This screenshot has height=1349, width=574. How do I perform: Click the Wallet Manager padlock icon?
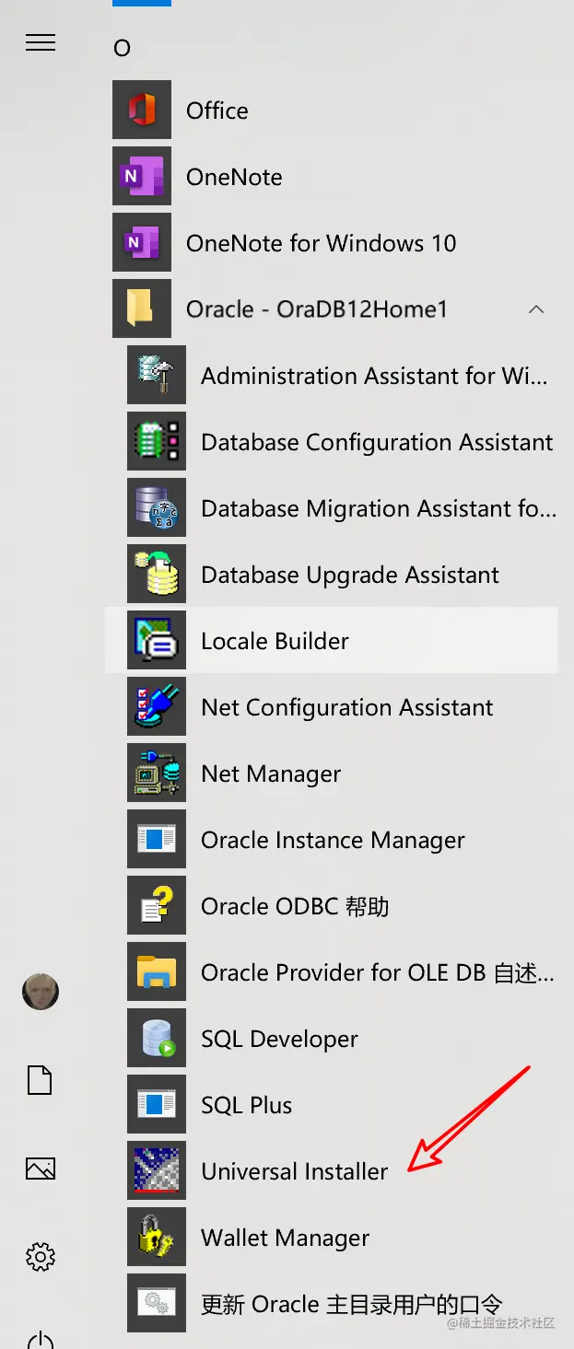[157, 1238]
